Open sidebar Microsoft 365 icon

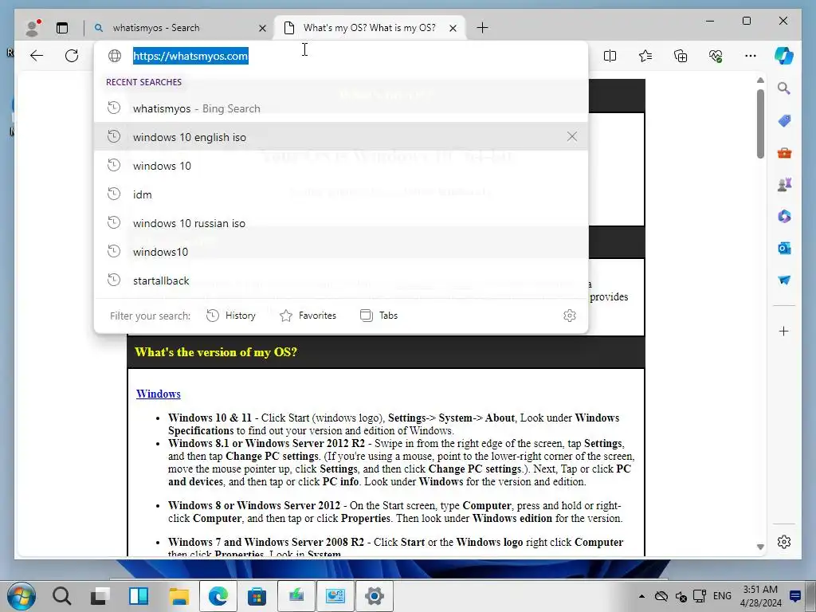tap(784, 216)
